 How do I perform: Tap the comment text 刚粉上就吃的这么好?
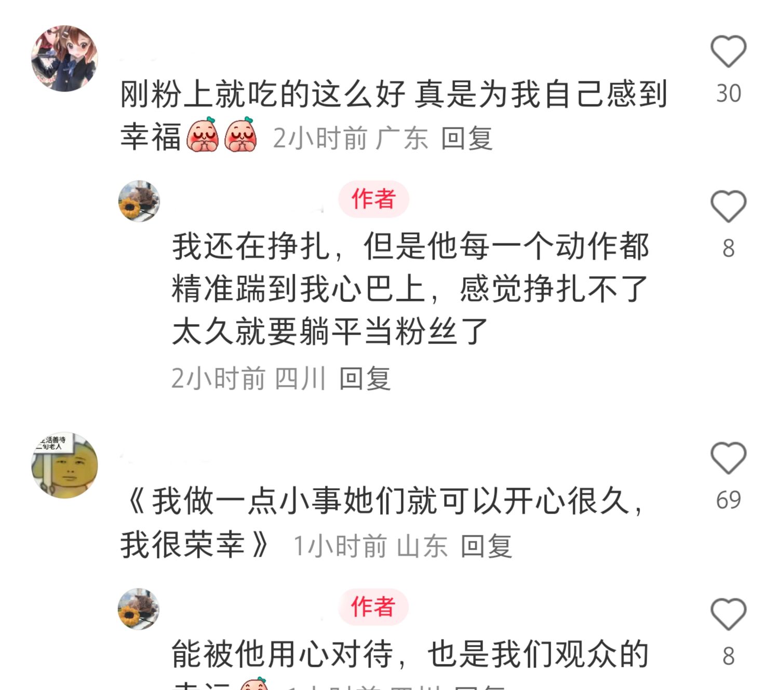pos(263,94)
